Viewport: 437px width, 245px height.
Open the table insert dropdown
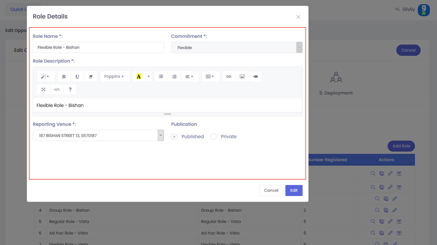210,77
